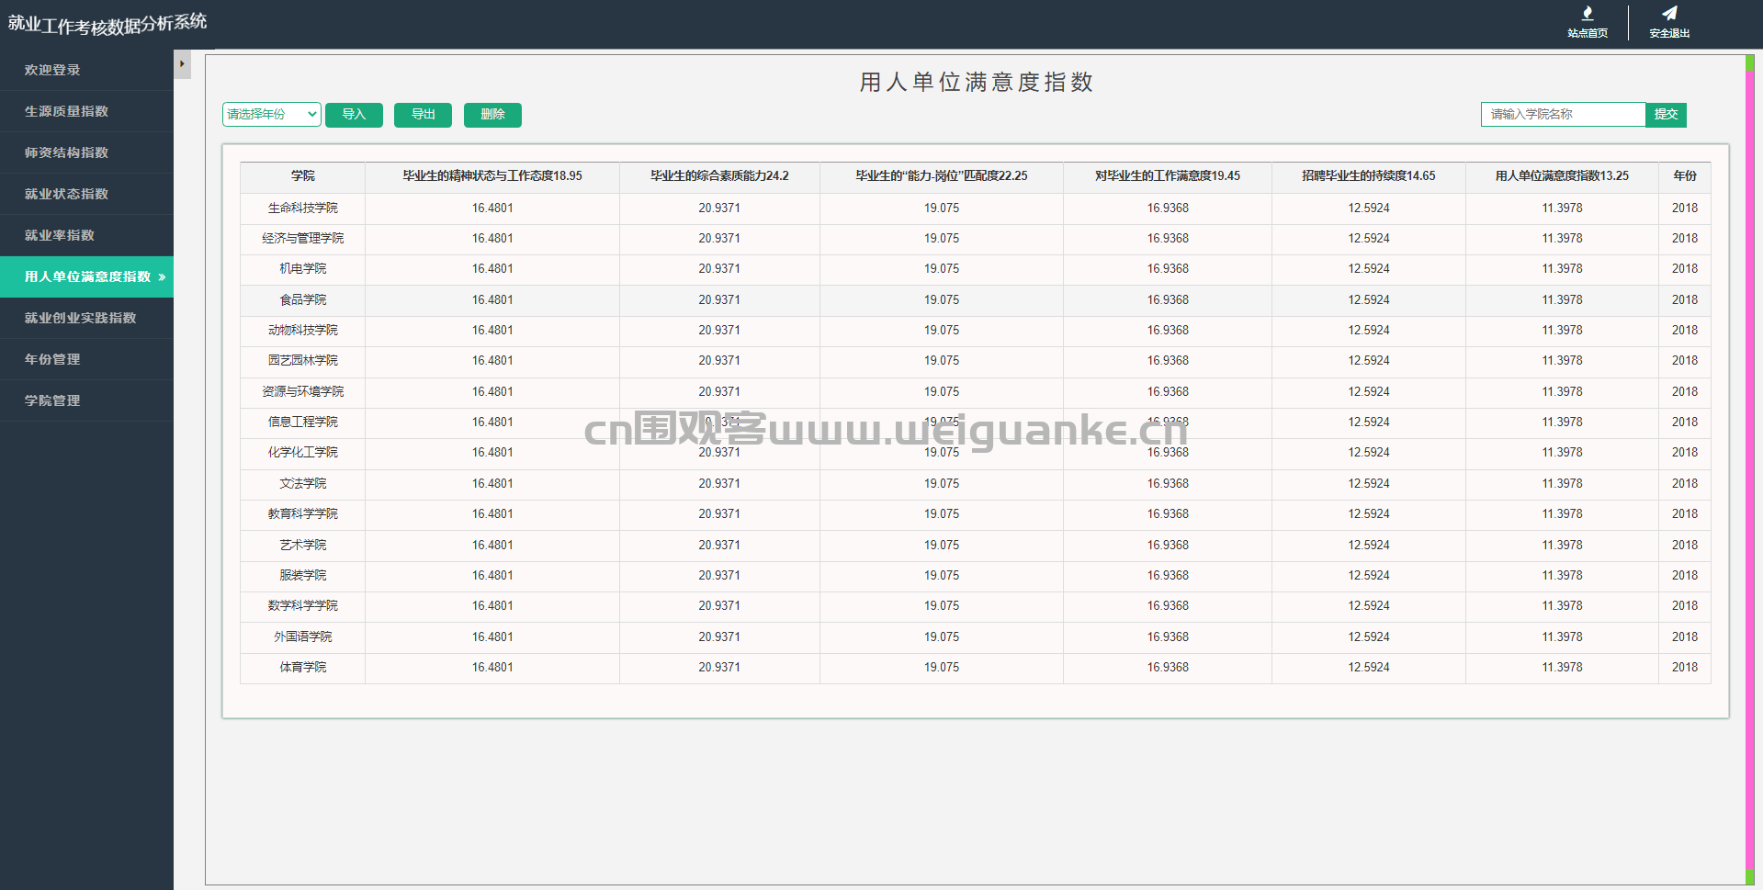Click the 招聘毕业生的持续度14.65 header

(1369, 176)
